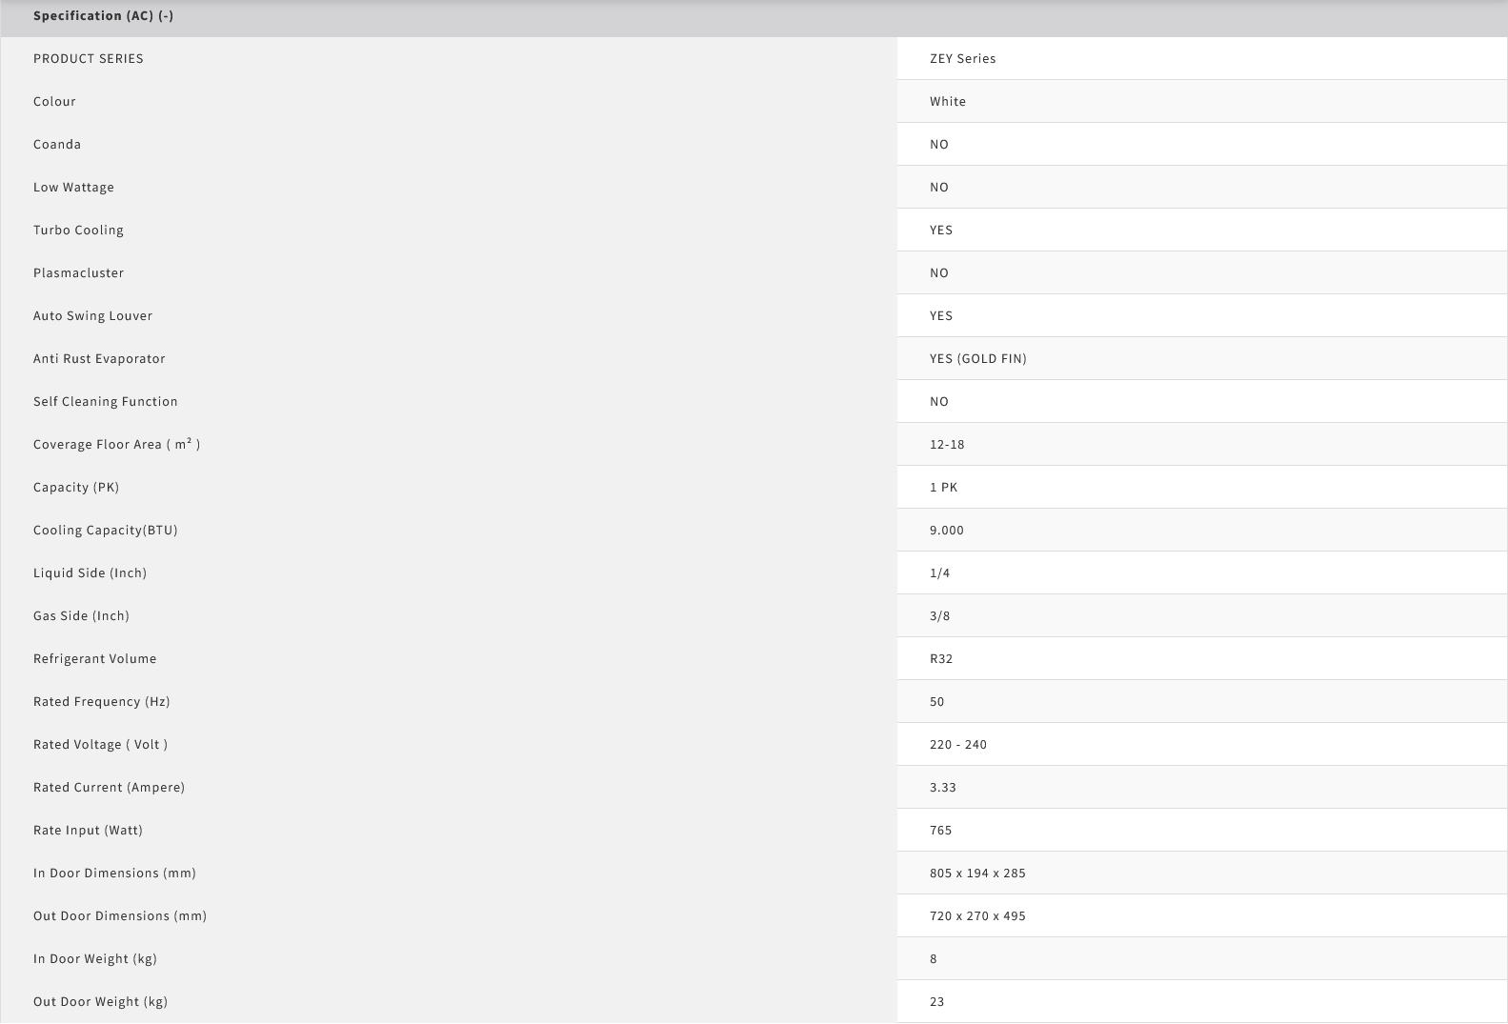Select the 'Rated Current (Ampere)' label
Screen dimensions: 1508x1024
(109, 787)
